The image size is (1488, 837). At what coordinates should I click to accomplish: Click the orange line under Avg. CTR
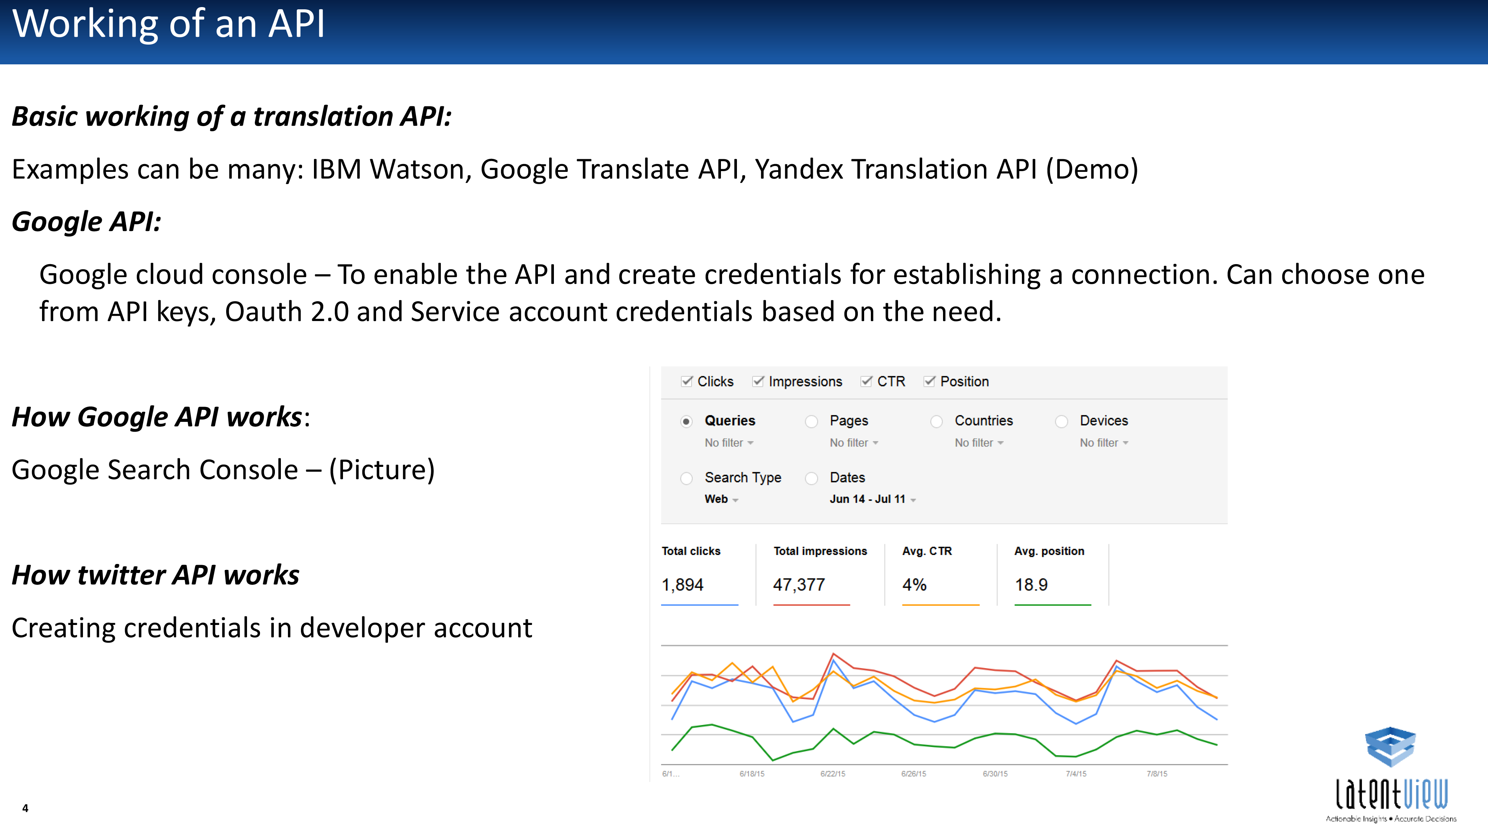[x=940, y=605]
